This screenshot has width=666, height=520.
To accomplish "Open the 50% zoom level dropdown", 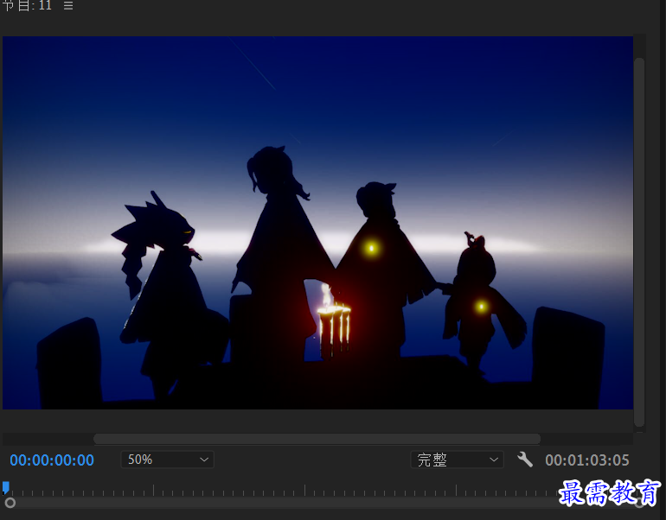I will pos(167,460).
